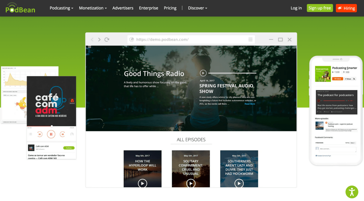
Task: Click the forward 30 seconds icon
Action: point(63,134)
